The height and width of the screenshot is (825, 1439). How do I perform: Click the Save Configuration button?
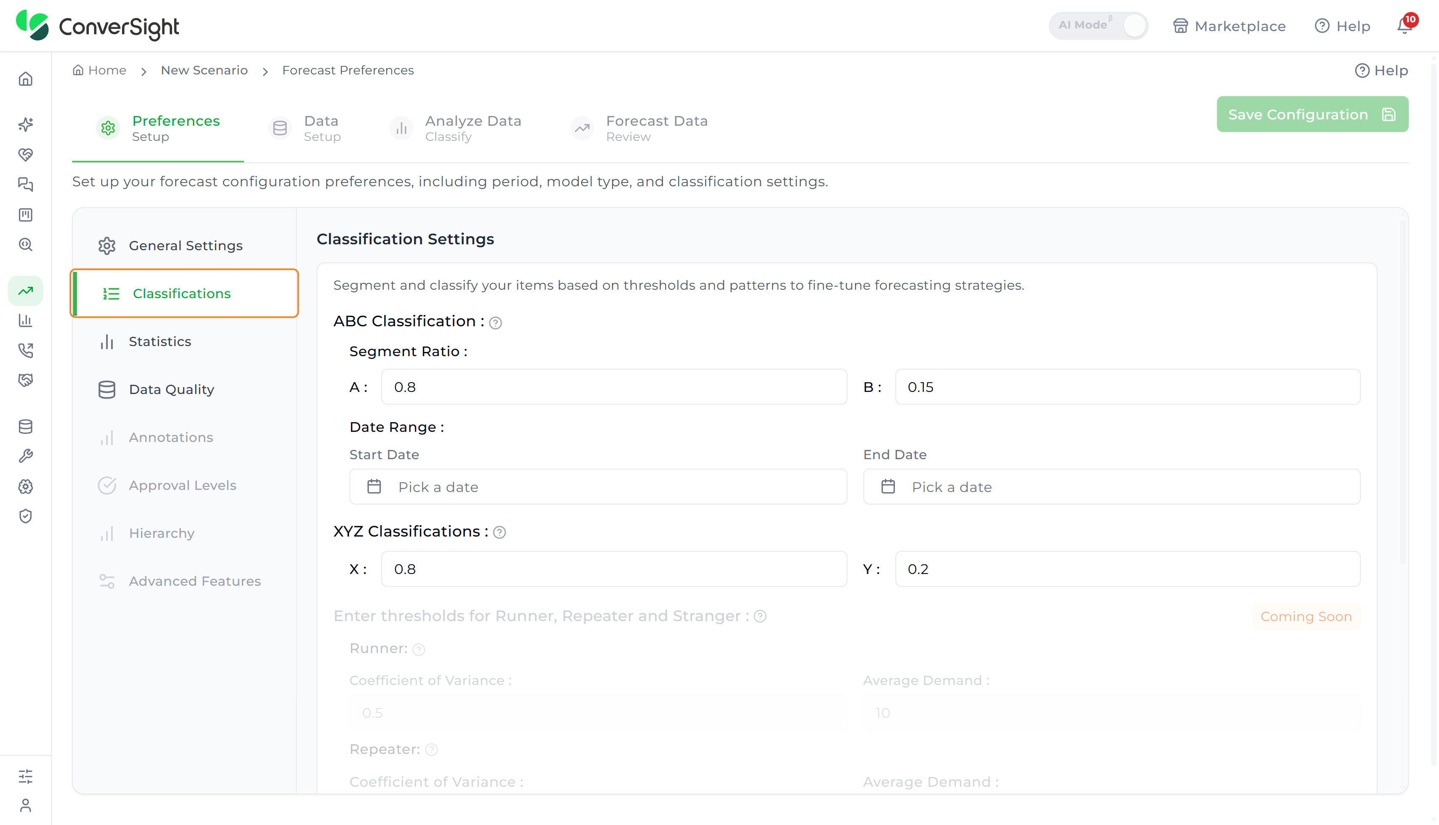click(x=1312, y=114)
